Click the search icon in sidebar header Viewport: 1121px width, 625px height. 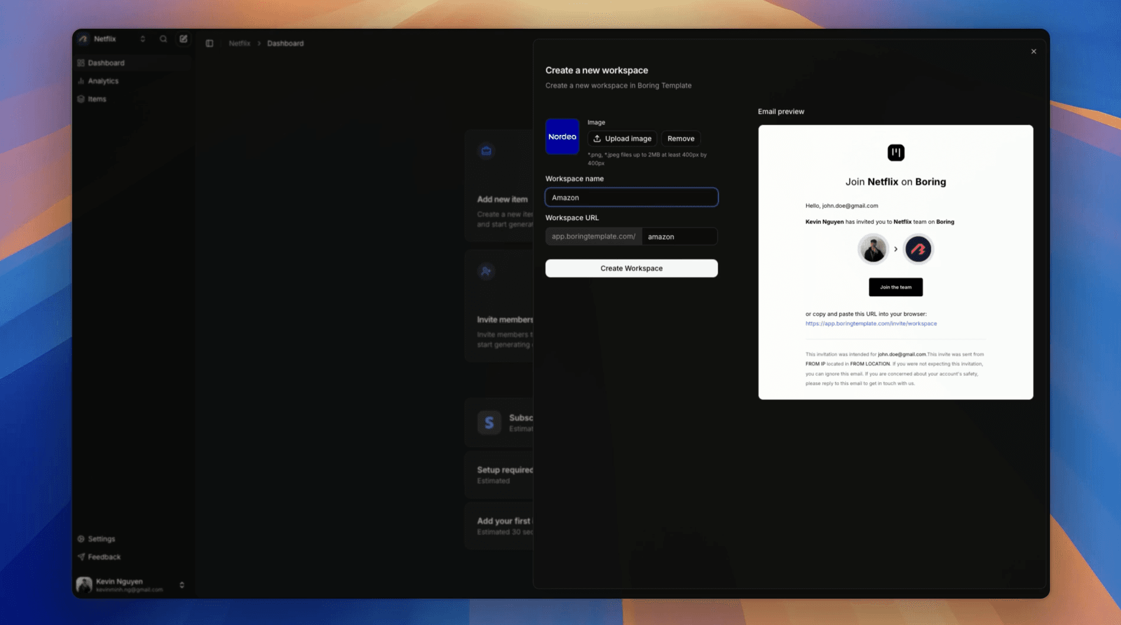163,39
